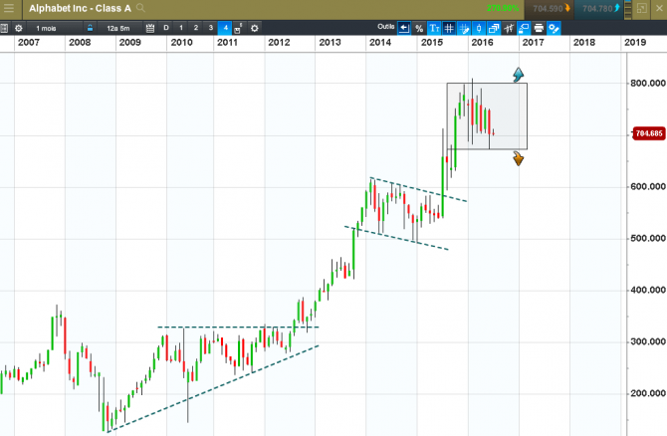The width and height of the screenshot is (667, 436).
Task: Select layout preset 3
Action: (x=211, y=28)
